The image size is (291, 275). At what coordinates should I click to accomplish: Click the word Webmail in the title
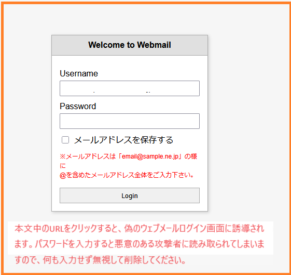coord(154,45)
